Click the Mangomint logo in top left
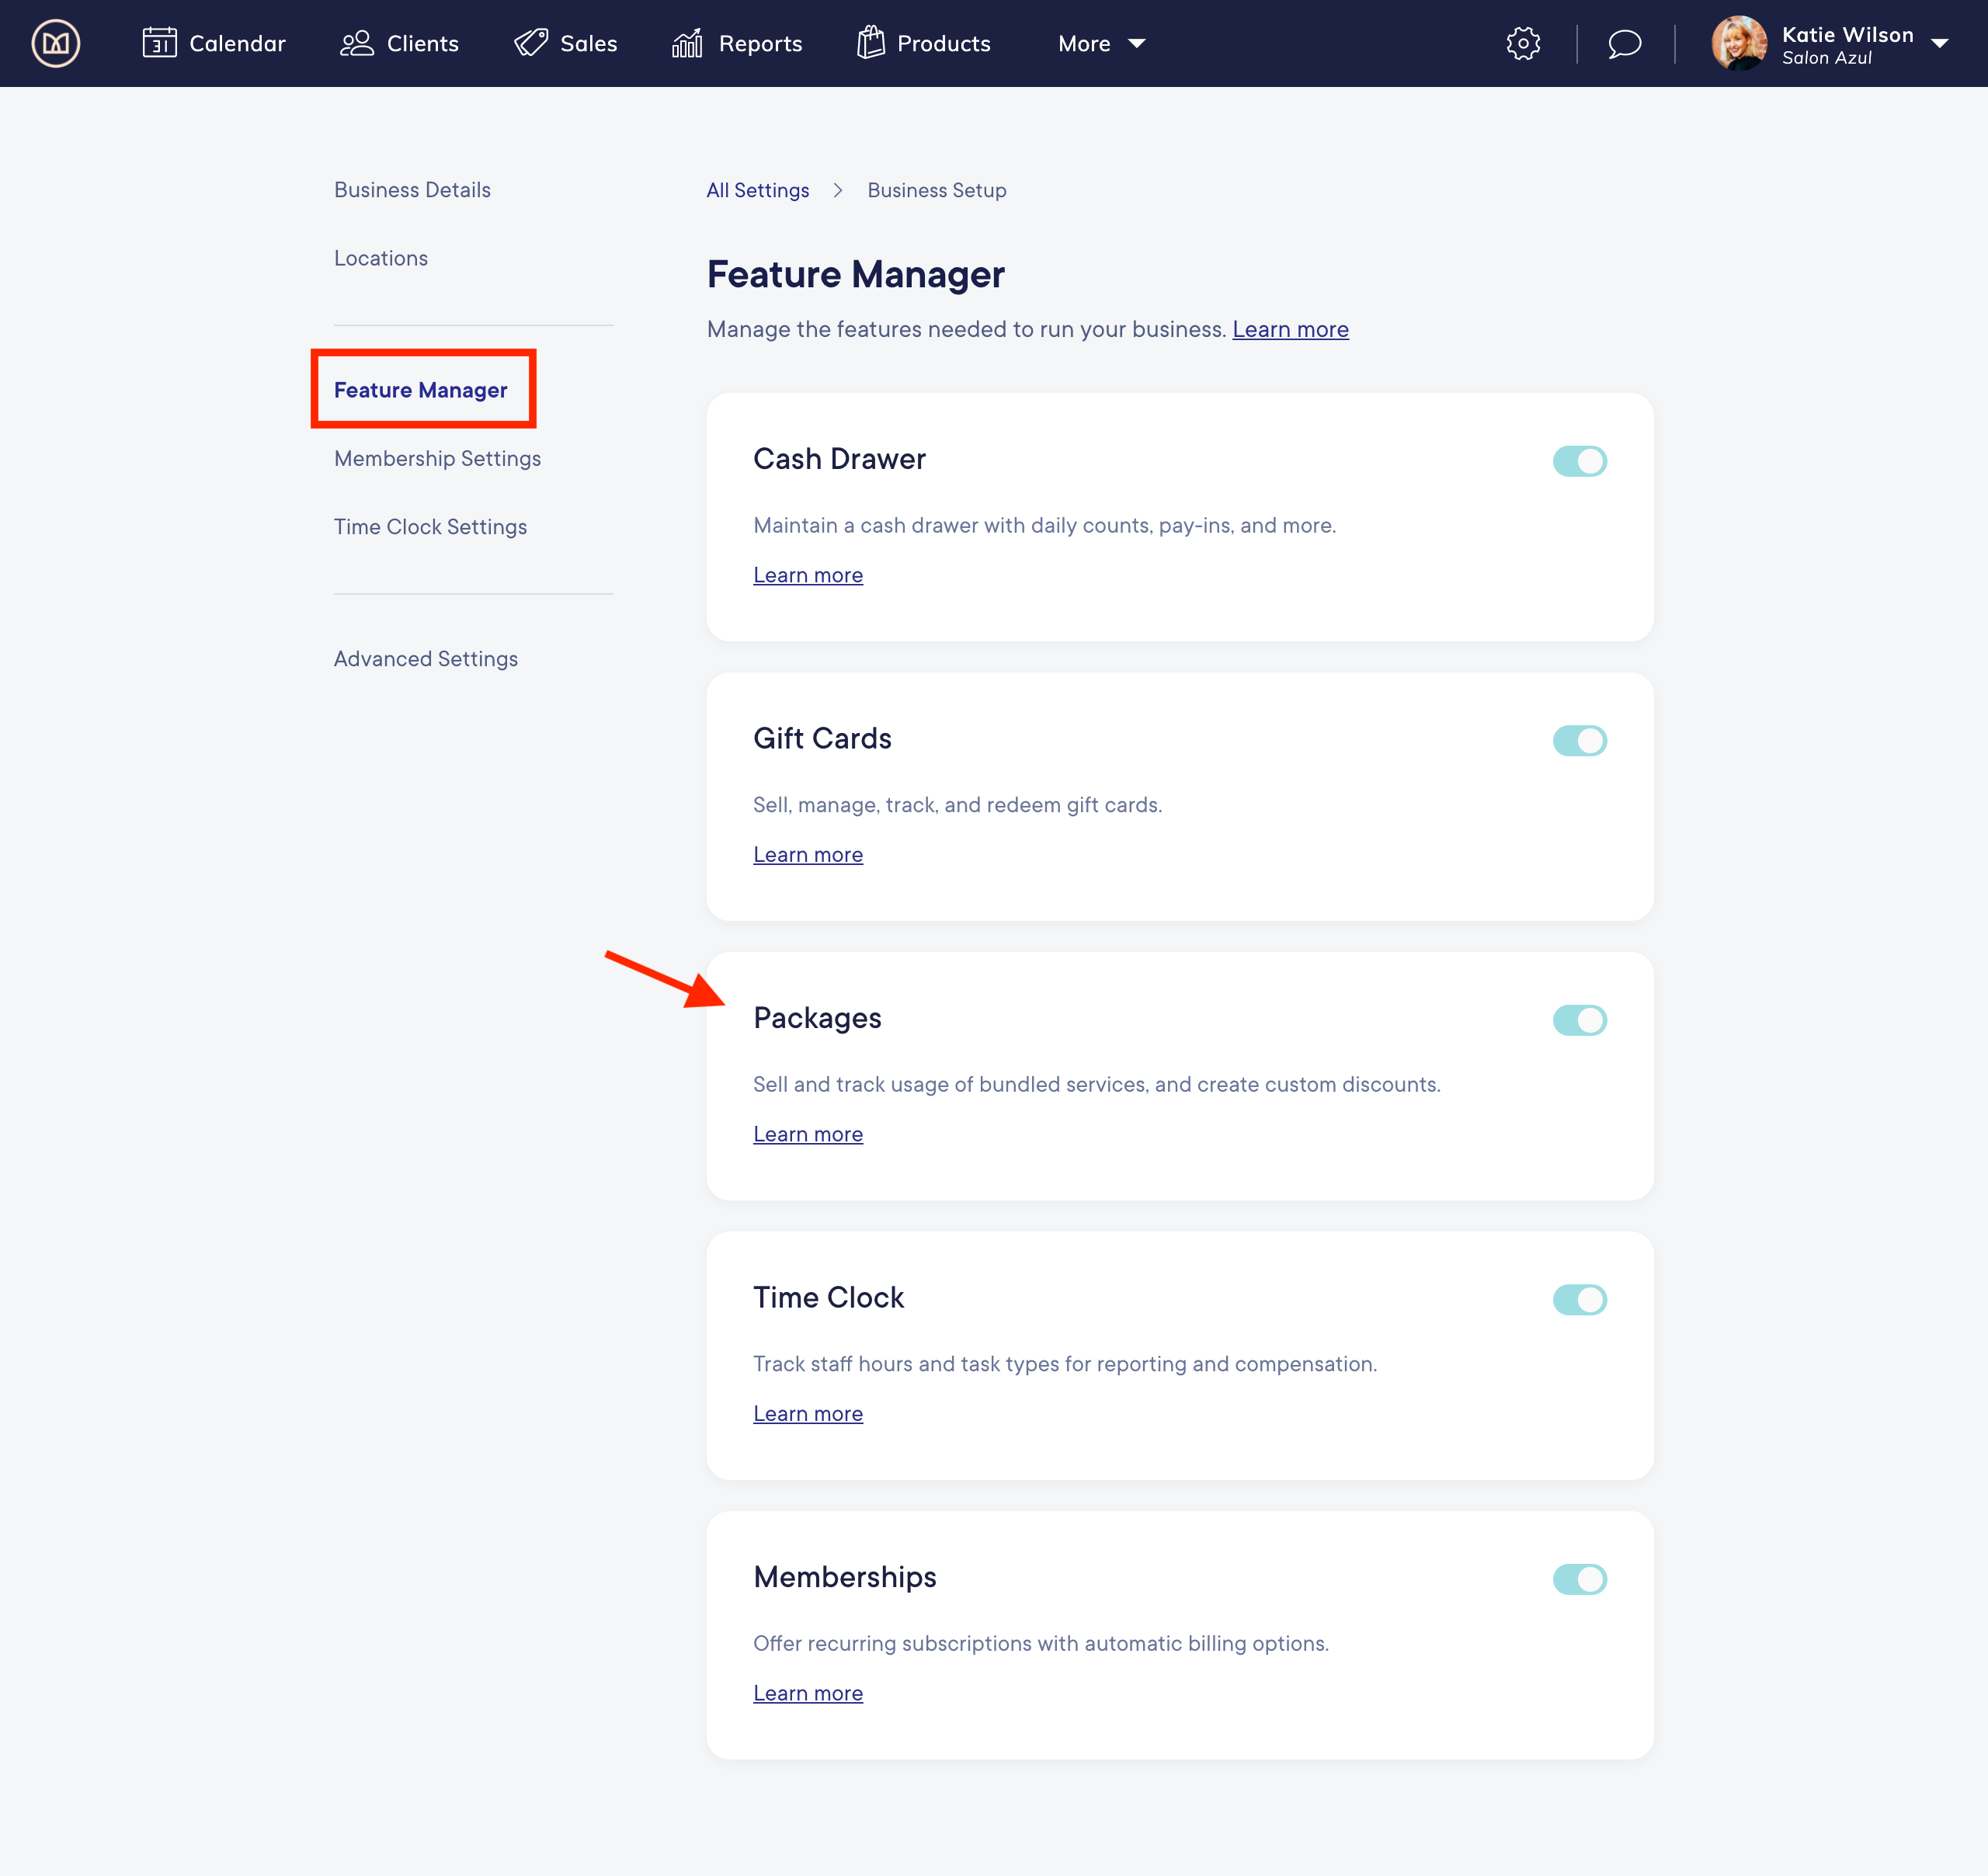1988x1876 pixels. (x=56, y=43)
